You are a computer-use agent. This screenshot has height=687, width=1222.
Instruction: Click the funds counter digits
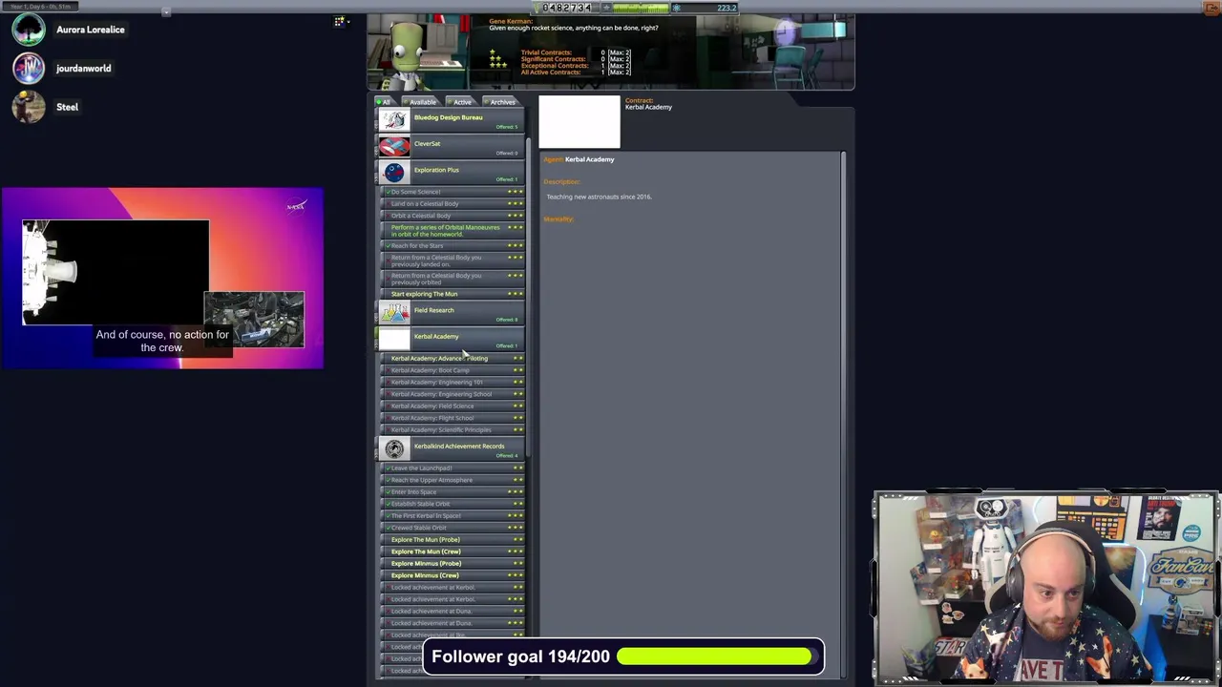(x=567, y=8)
